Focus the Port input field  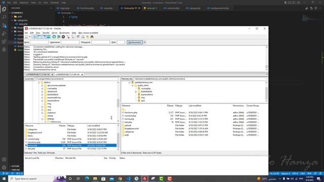tap(121, 42)
